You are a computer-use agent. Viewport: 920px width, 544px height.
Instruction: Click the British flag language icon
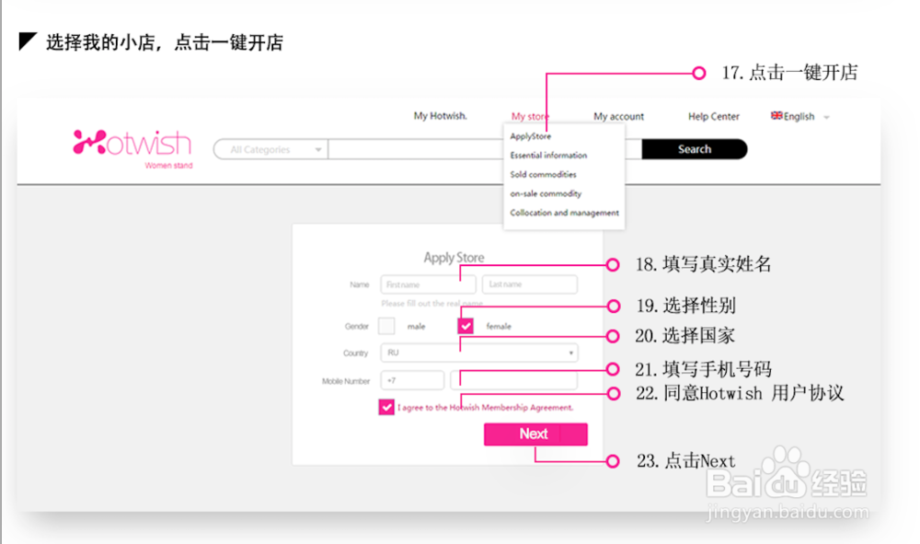[x=776, y=116]
